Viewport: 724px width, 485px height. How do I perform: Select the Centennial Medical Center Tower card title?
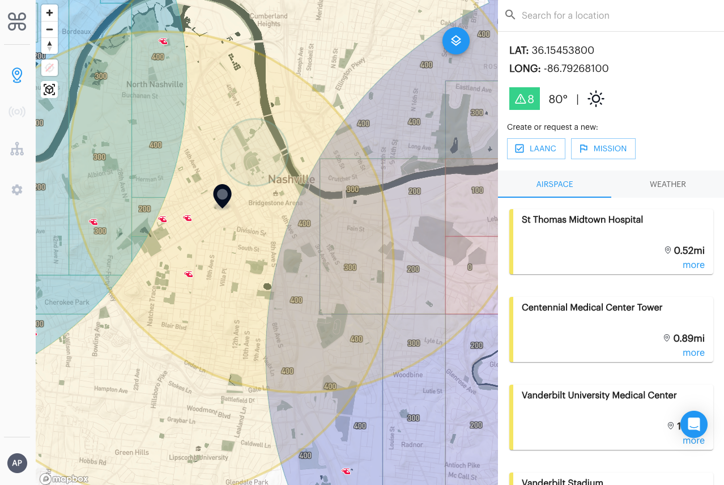click(x=592, y=308)
